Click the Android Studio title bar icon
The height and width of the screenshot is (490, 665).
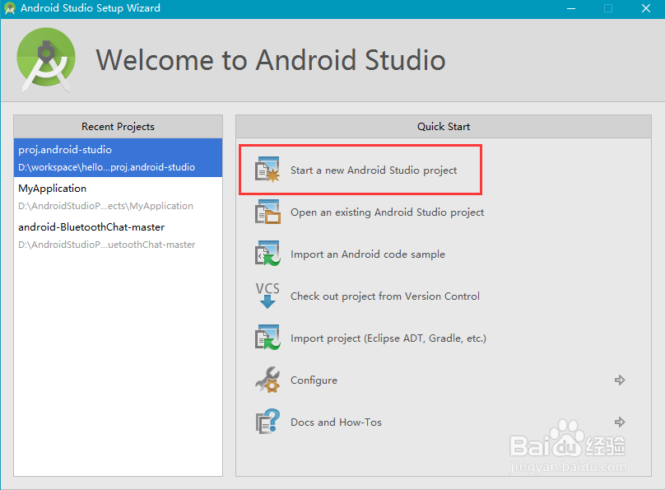click(x=9, y=8)
